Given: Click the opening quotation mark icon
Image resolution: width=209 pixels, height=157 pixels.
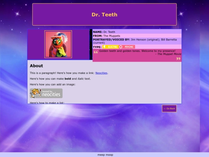Looking at the screenshot, I should click(96, 52).
